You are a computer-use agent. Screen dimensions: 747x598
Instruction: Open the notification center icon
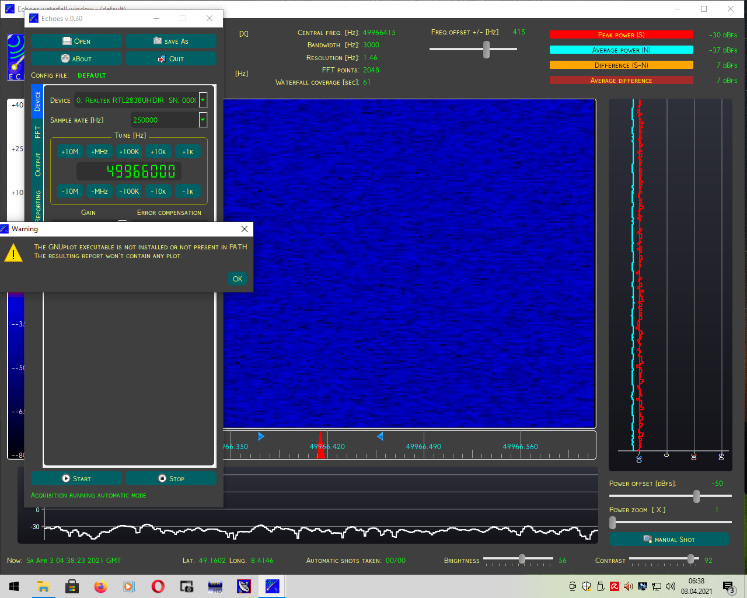pyautogui.click(x=729, y=586)
